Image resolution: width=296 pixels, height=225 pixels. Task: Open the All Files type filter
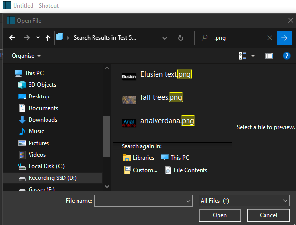coord(244,200)
